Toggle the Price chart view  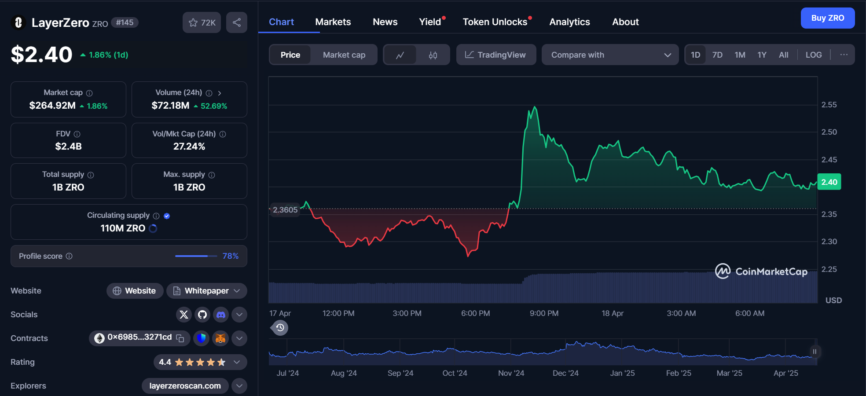290,55
